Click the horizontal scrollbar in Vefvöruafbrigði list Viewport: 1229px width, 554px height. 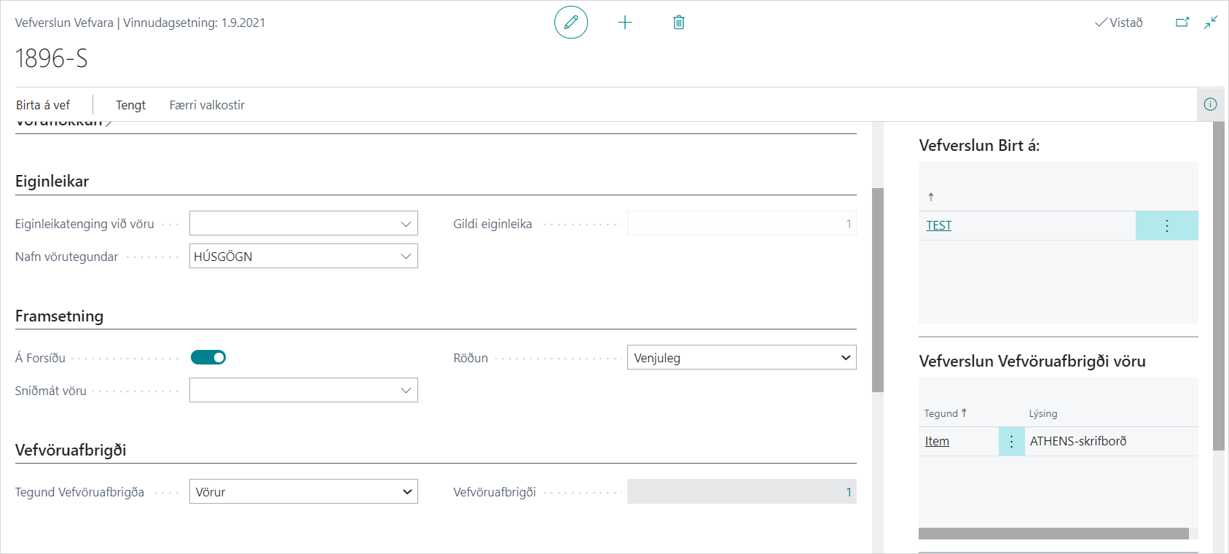pyautogui.click(x=1053, y=534)
